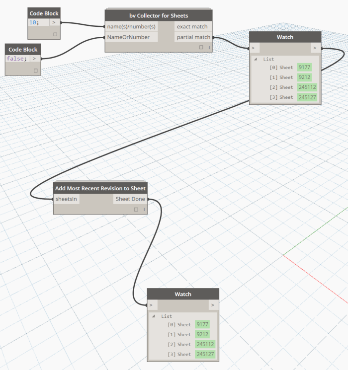The width and height of the screenshot is (348, 370).
Task: Click the NameOrNumber input port
Action: click(x=131, y=37)
